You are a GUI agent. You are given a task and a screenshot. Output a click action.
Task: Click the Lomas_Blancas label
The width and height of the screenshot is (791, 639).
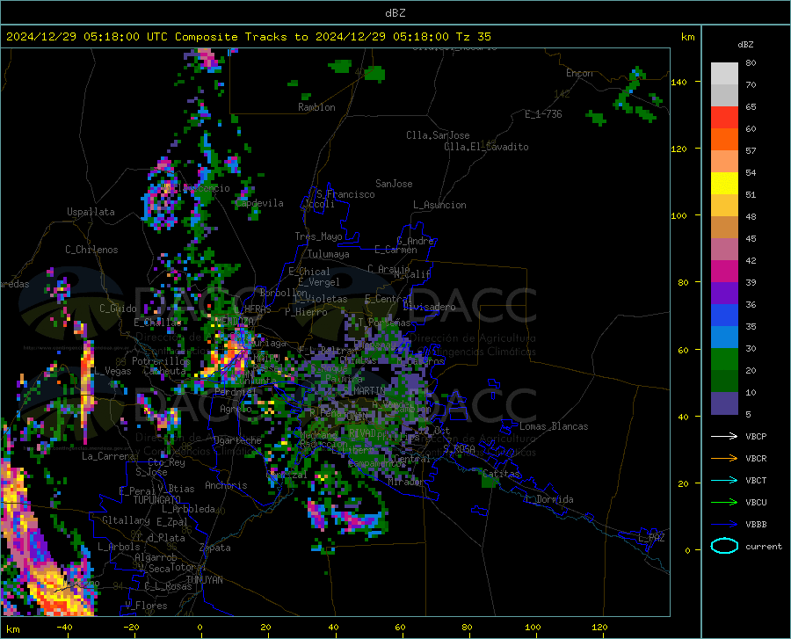click(x=554, y=426)
